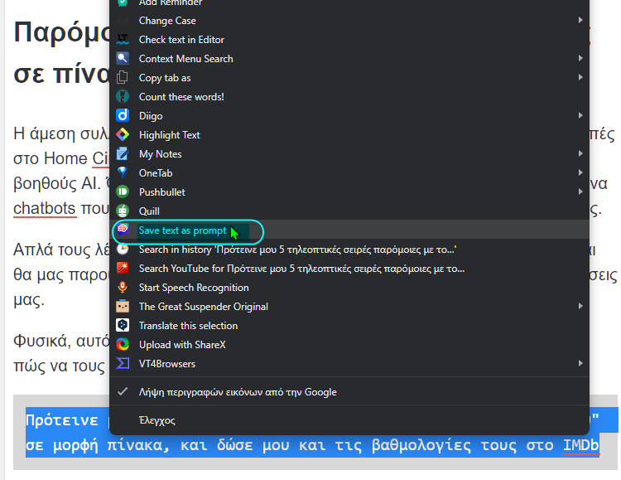Click the underlined IMDb word in selected prompt
The image size is (621, 480).
click(581, 445)
